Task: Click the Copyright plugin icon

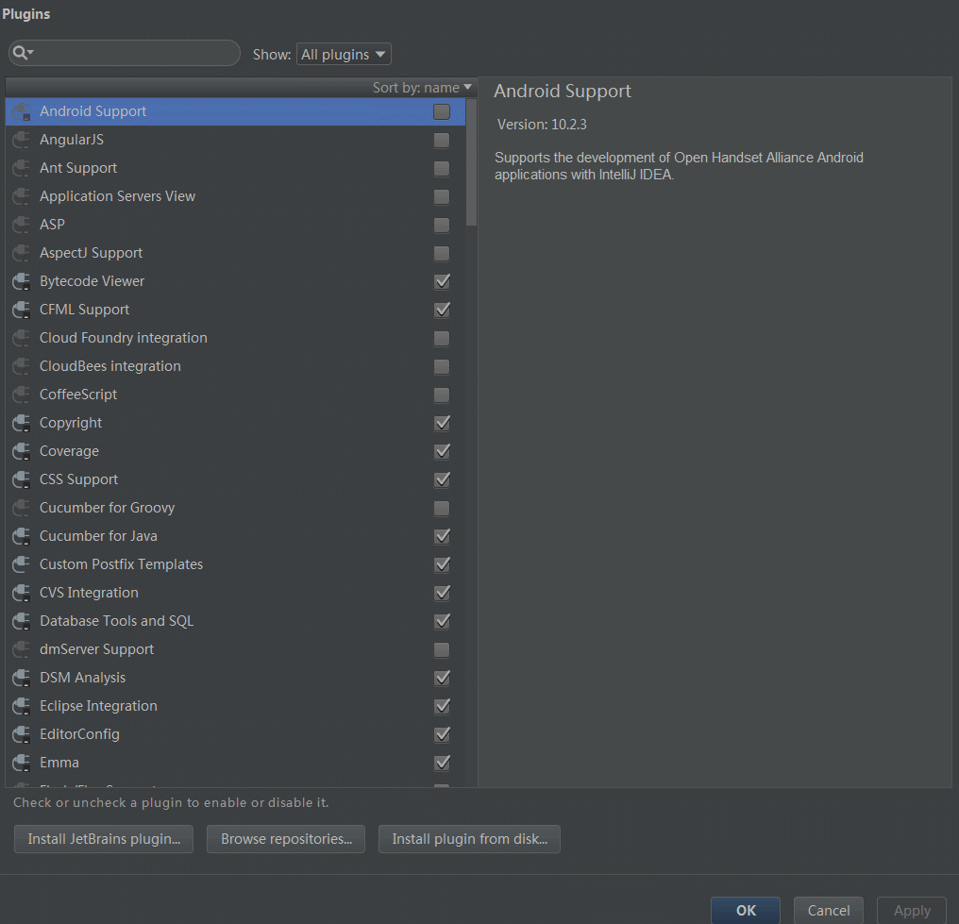Action: tap(21, 423)
